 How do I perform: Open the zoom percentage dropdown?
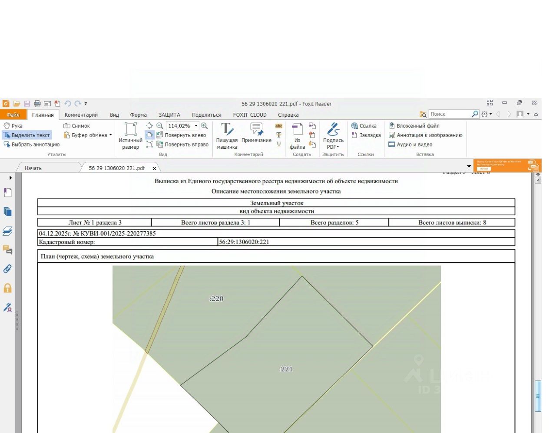coord(196,126)
